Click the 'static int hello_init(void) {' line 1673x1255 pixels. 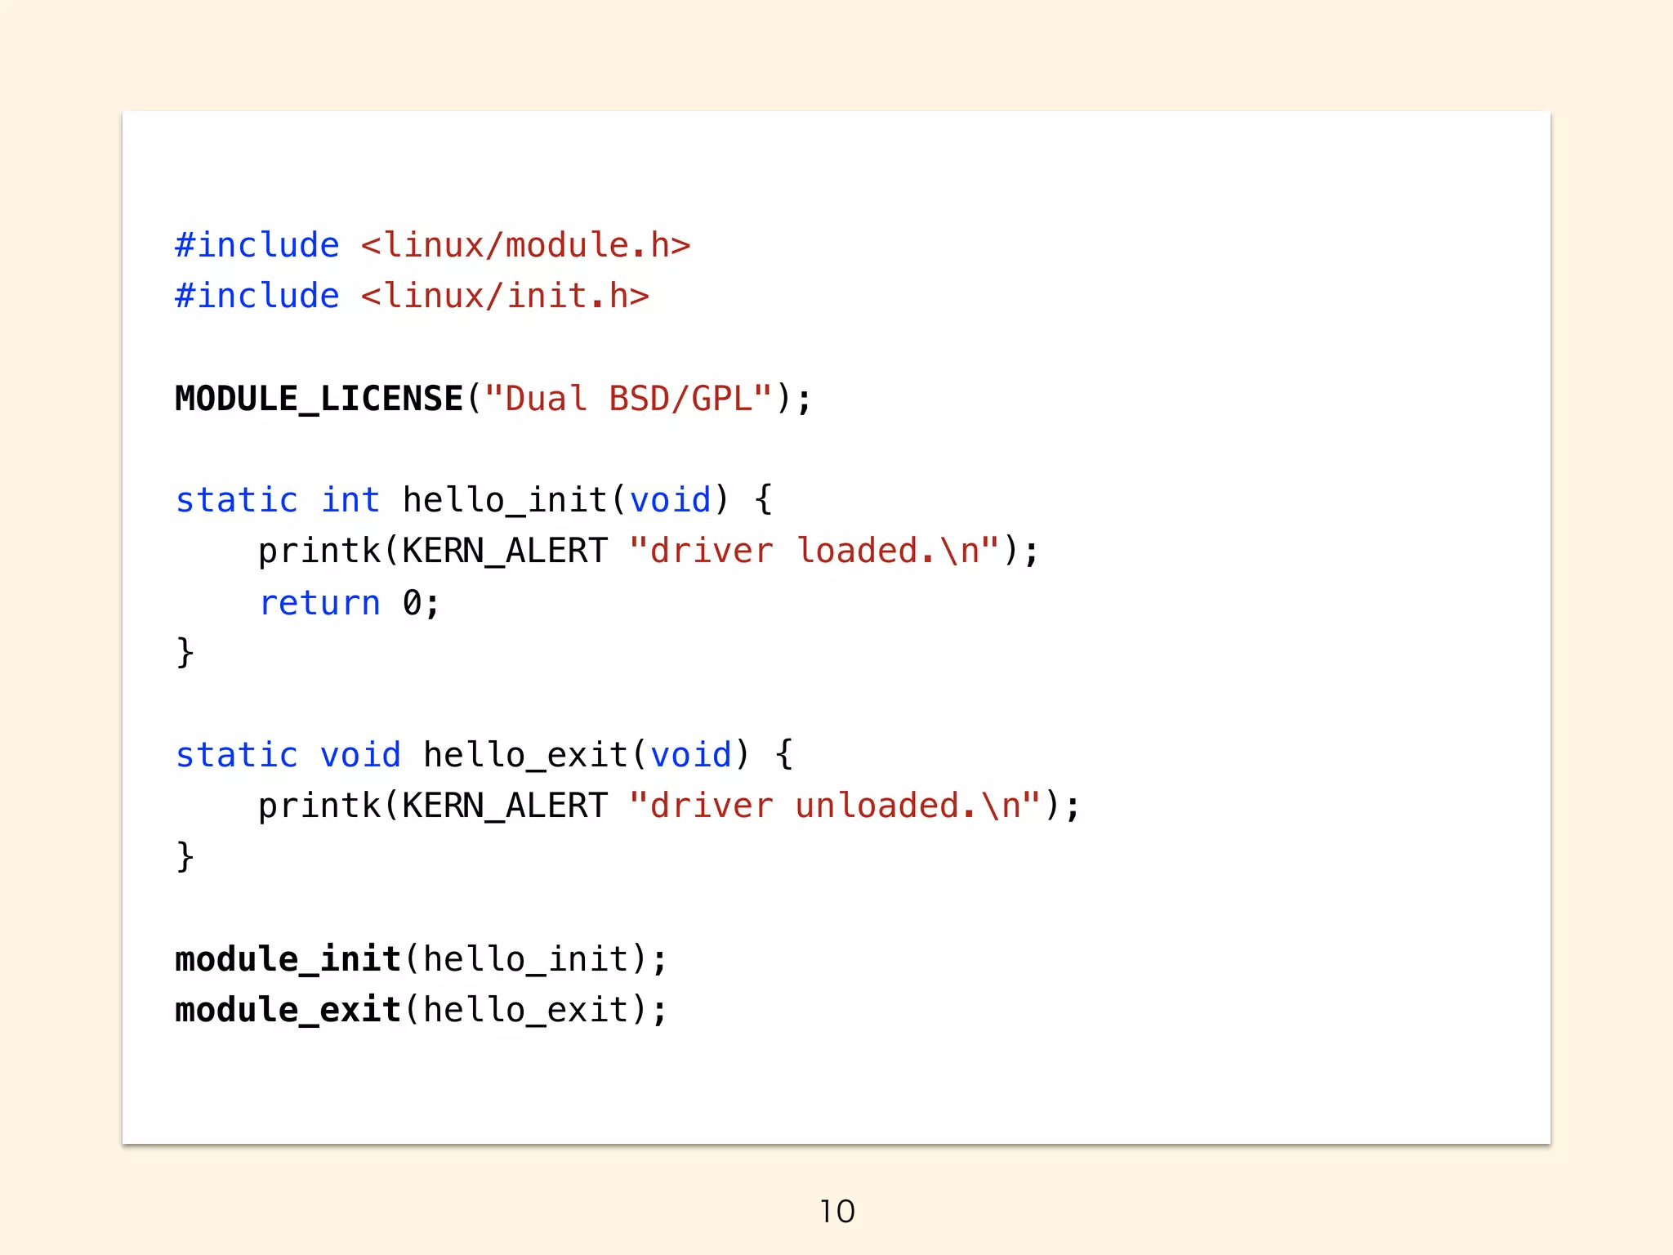point(474,500)
